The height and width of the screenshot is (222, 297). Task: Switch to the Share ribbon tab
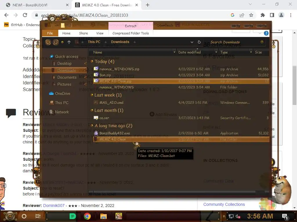(x=84, y=33)
